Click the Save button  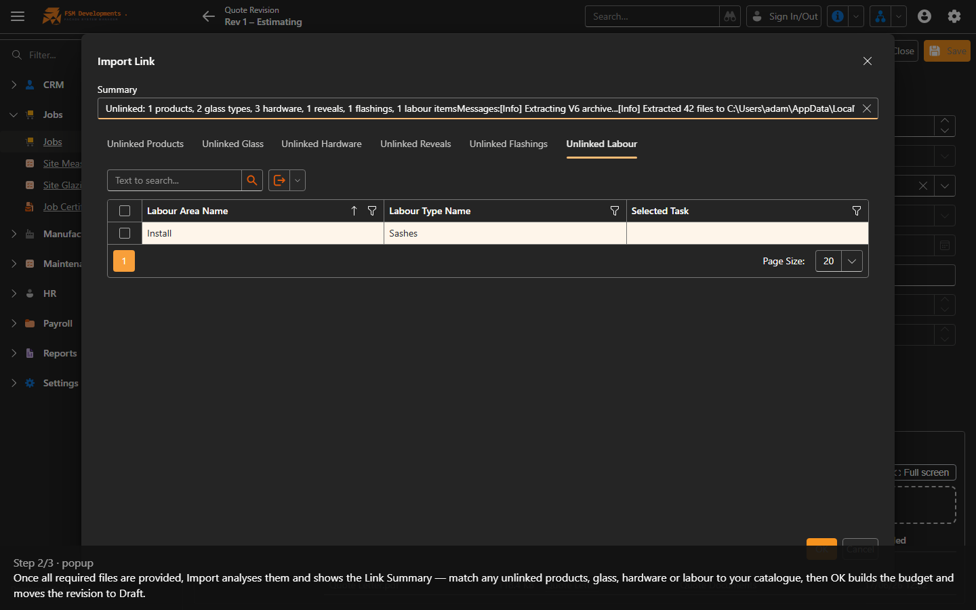click(x=948, y=51)
